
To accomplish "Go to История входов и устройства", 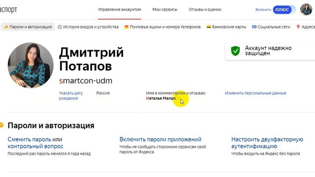I will click(88, 27).
